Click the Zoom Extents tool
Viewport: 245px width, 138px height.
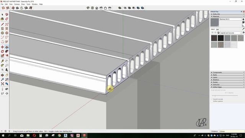coord(2,84)
